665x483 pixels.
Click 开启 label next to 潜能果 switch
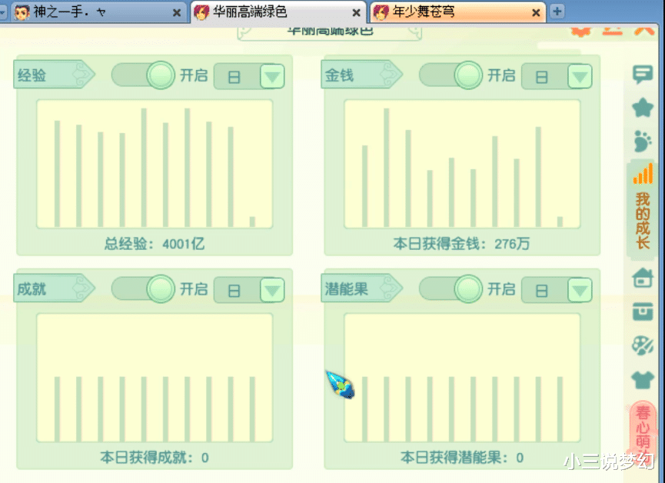501,289
